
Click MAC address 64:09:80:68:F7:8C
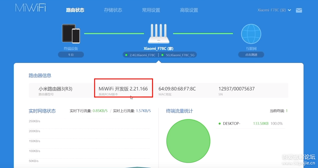[x=177, y=89]
